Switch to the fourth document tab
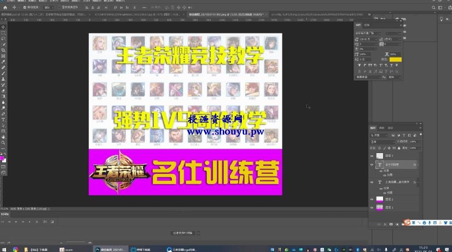 [316, 14]
